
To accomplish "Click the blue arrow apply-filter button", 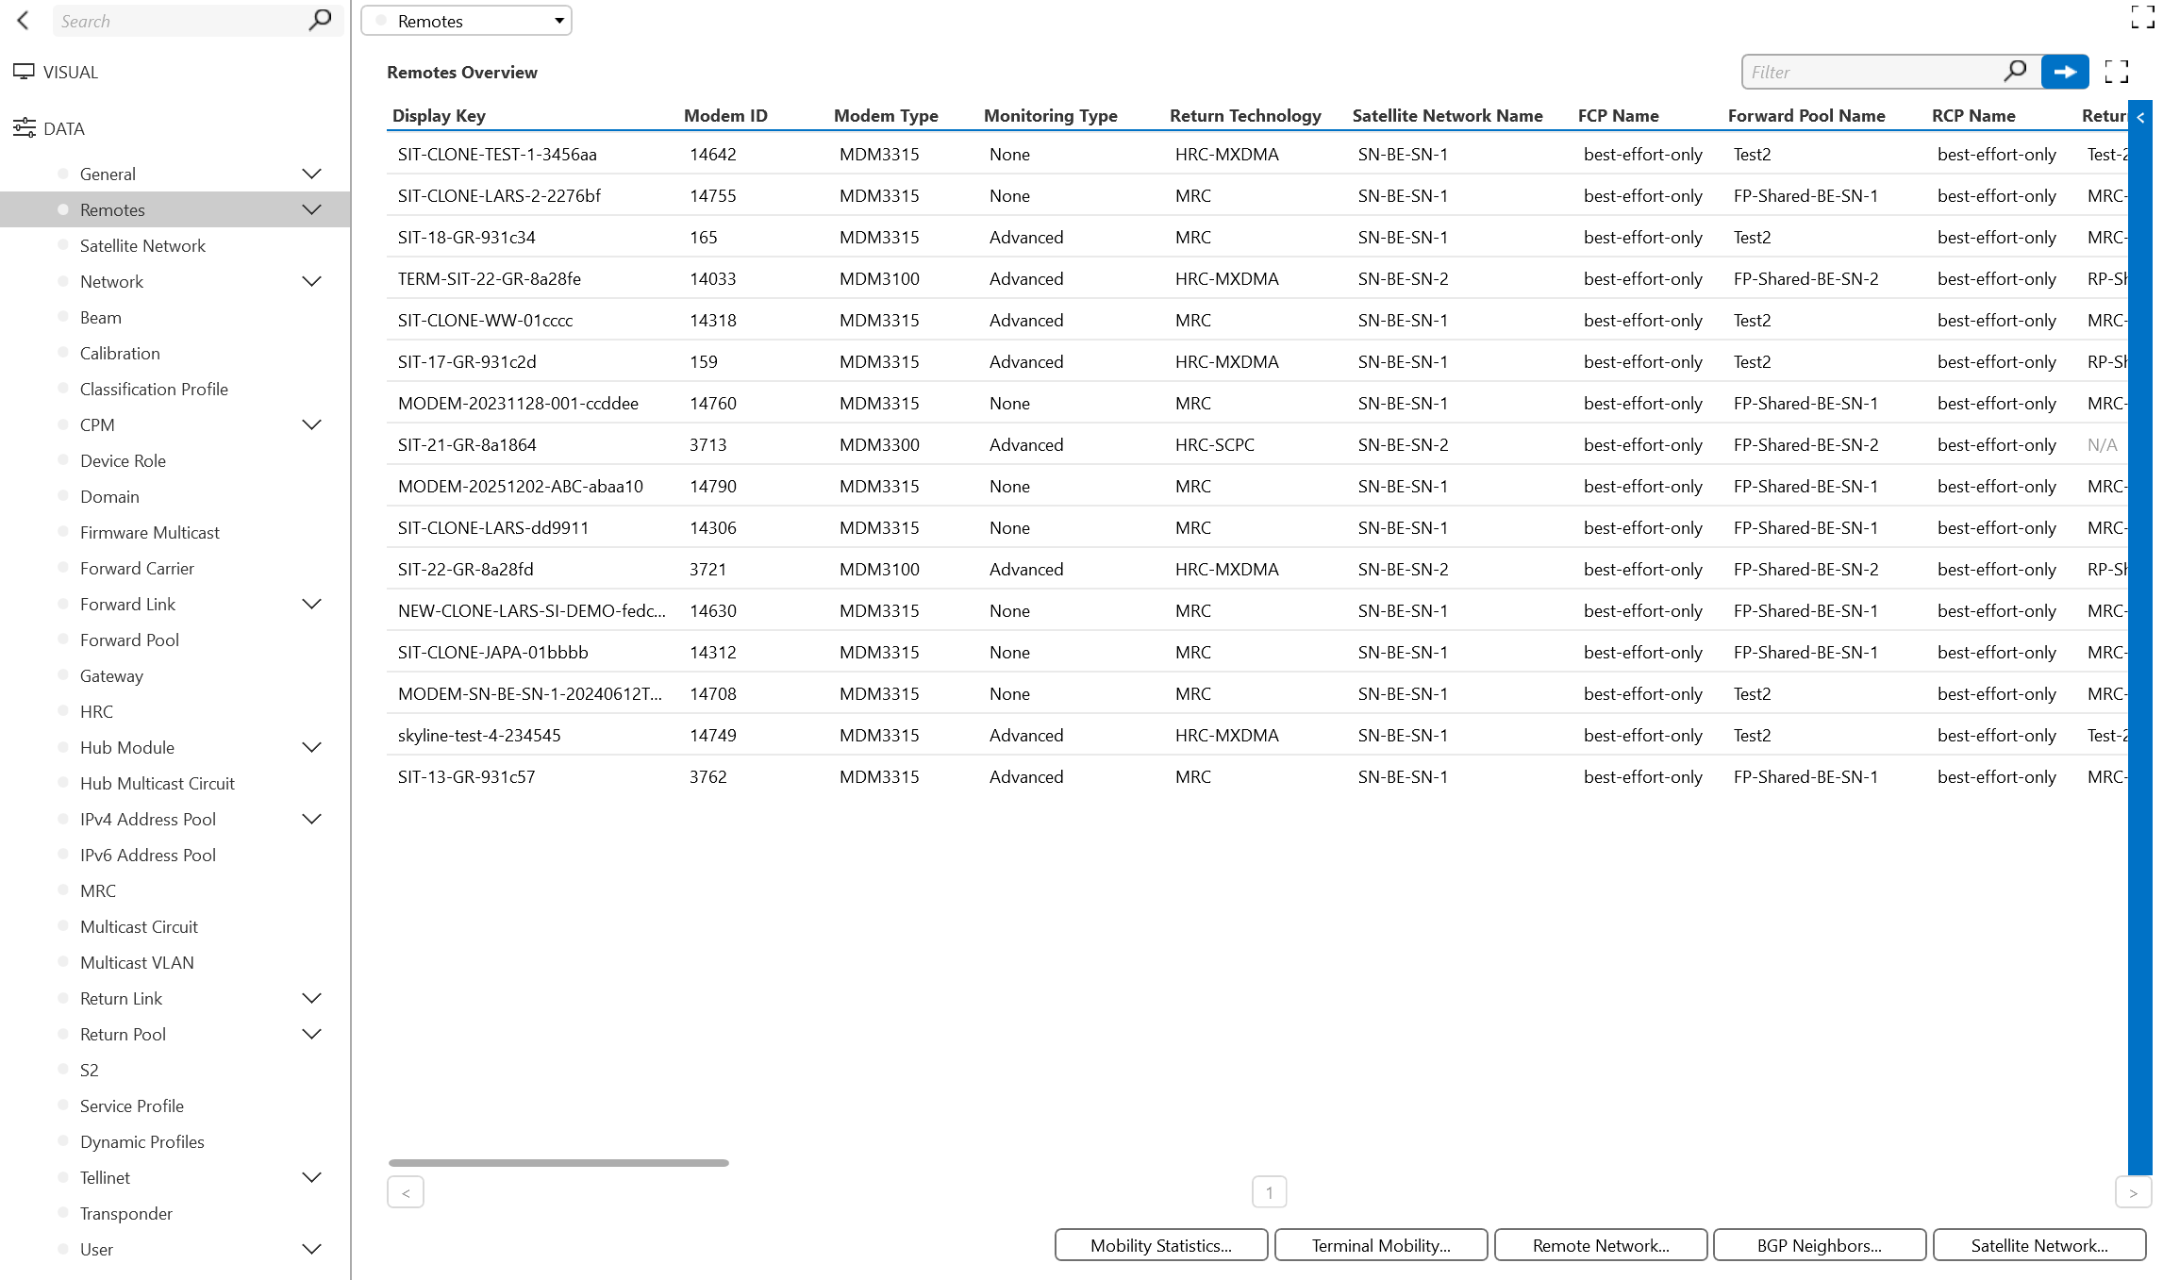I will tap(2065, 72).
